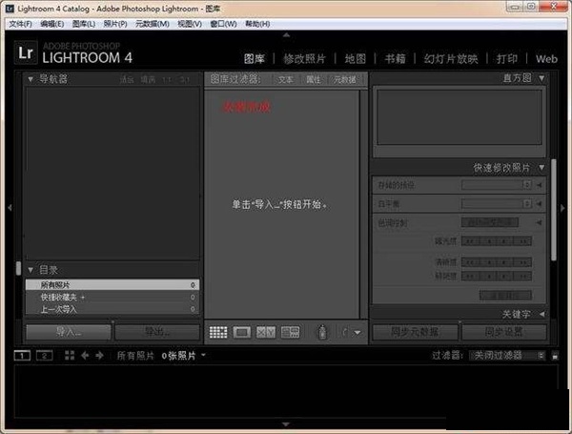
Task: Click the auto tone button in 色调控制
Action: click(490, 222)
